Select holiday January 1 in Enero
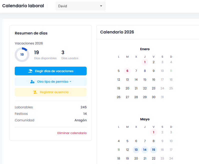This screenshot has height=164, width=199. [145, 62]
